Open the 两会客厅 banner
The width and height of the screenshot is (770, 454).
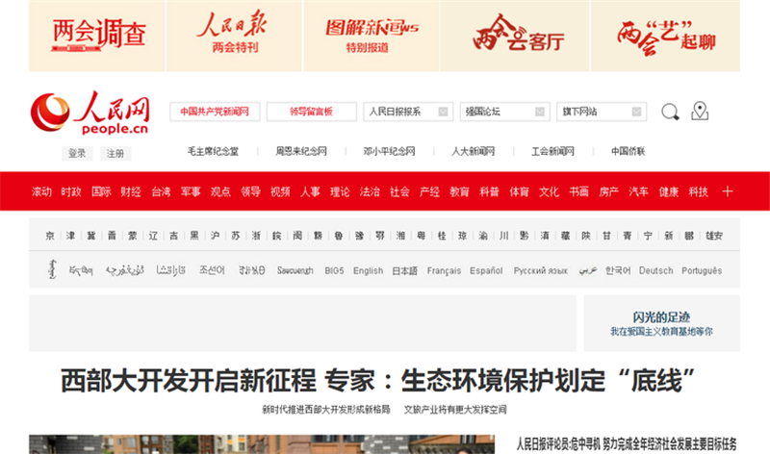pos(515,36)
